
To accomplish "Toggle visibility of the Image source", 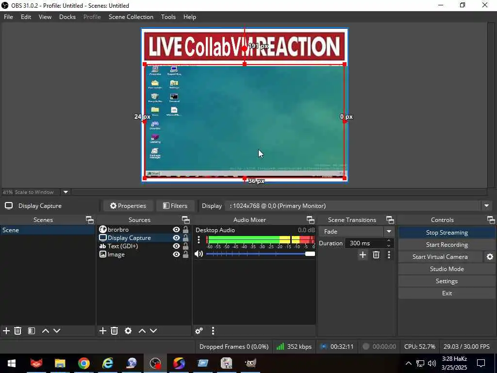I will (176, 254).
